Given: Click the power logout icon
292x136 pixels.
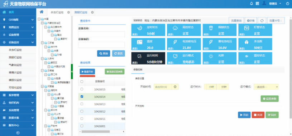Looking at the screenshot, I should click(287, 4).
